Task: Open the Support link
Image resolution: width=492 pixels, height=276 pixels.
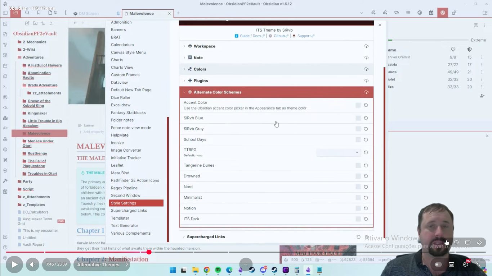Action: click(303, 36)
